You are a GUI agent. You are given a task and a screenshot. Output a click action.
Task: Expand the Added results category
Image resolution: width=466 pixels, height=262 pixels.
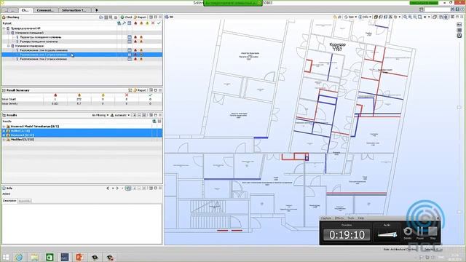[x=4, y=131]
